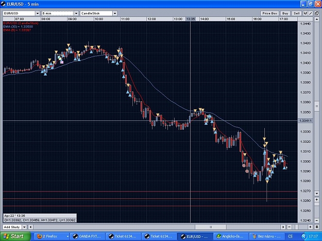Click the pink square marker near 09:00

pyautogui.click(x=62, y=62)
